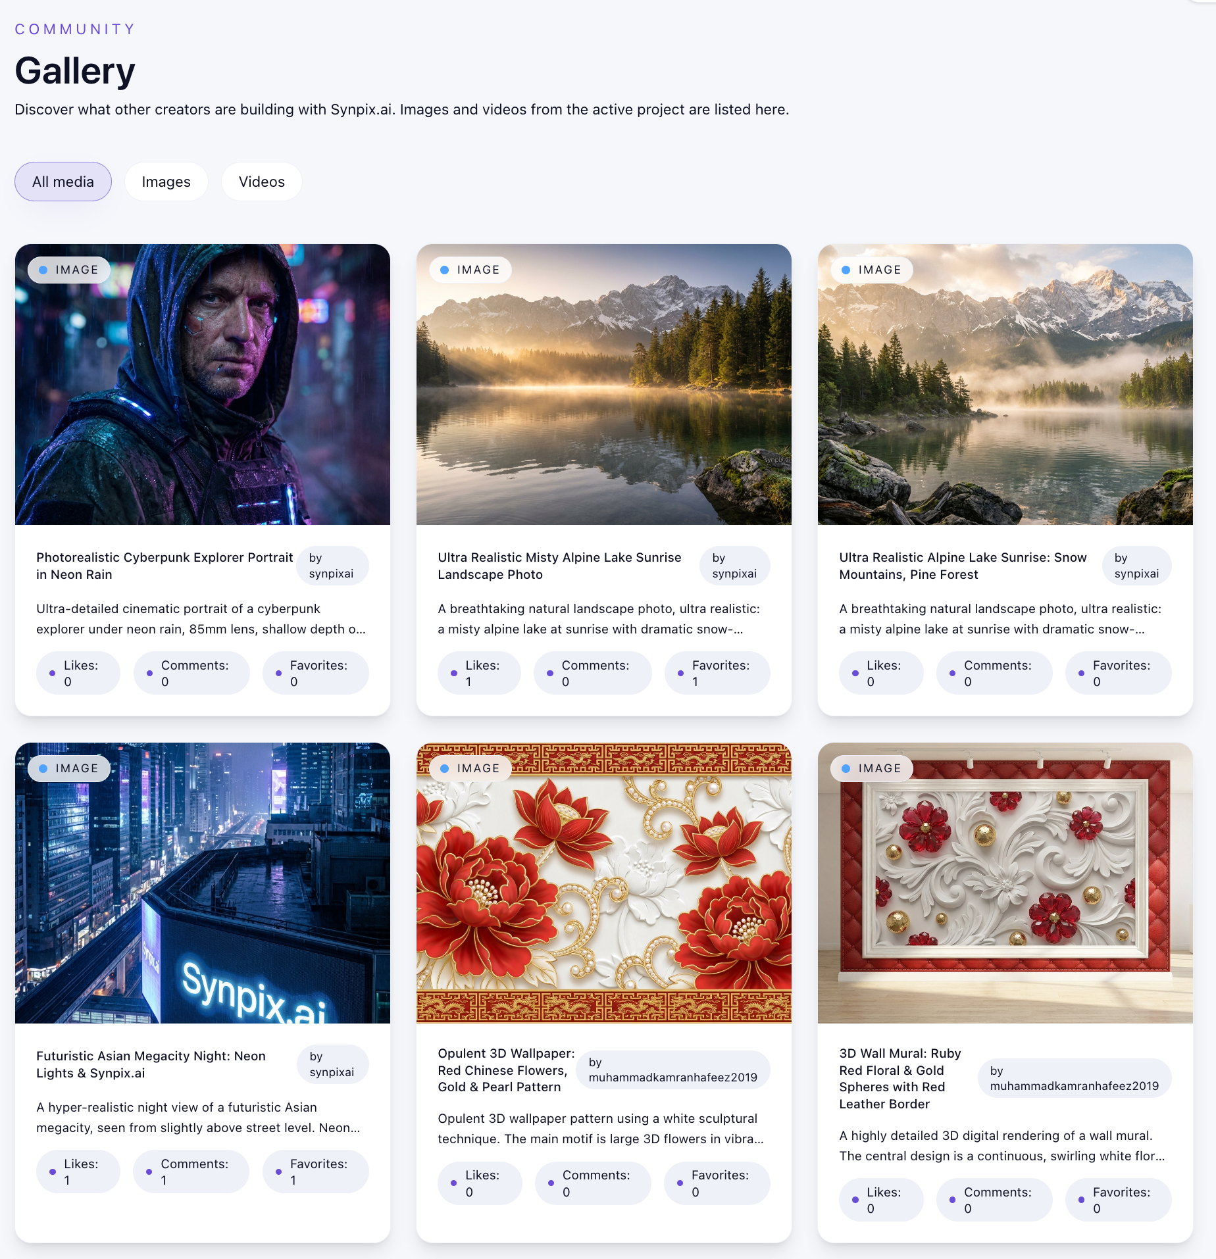Viewport: 1216px width, 1259px height.
Task: Open muhammadkamranhafeez2019 author badge on Opulent 3D Wallpaper
Action: 673,1070
